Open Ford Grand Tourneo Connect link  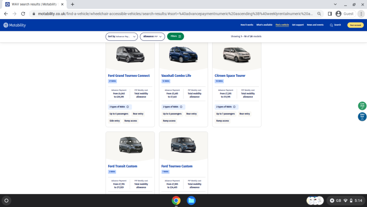pyautogui.click(x=129, y=76)
